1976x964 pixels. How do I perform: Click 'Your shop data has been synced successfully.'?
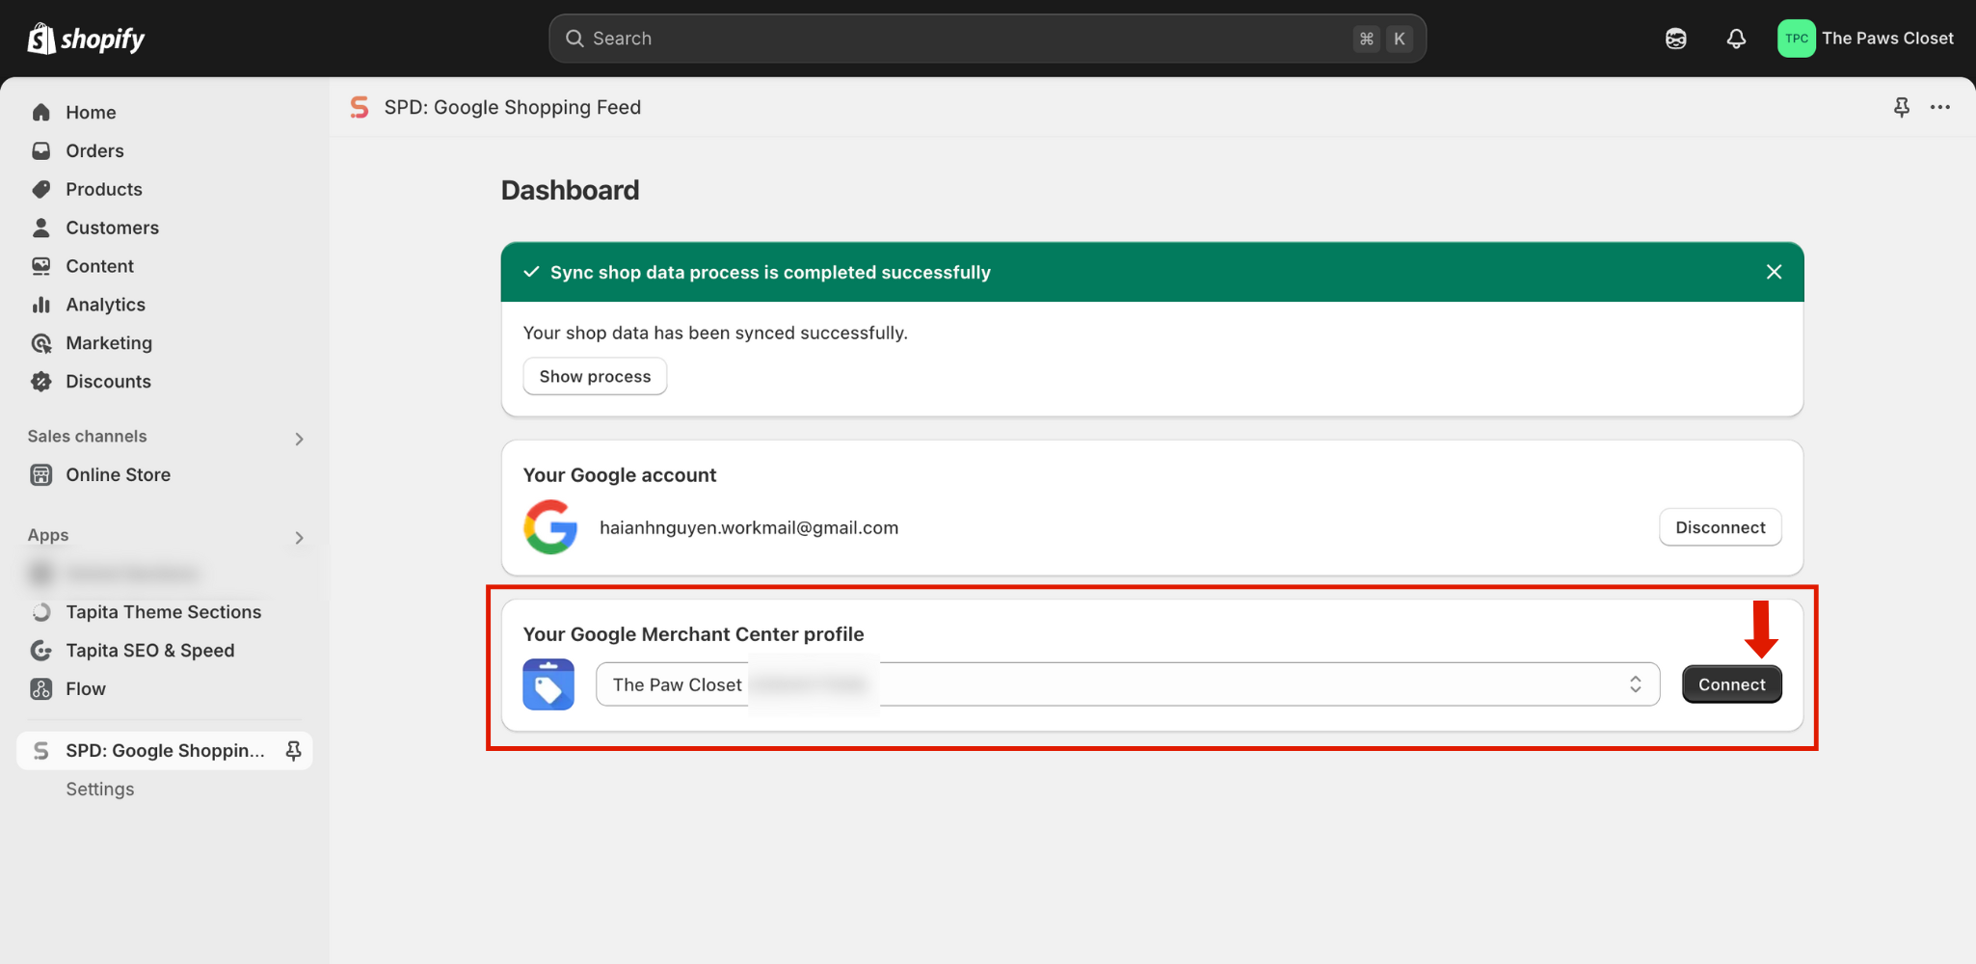pos(715,333)
